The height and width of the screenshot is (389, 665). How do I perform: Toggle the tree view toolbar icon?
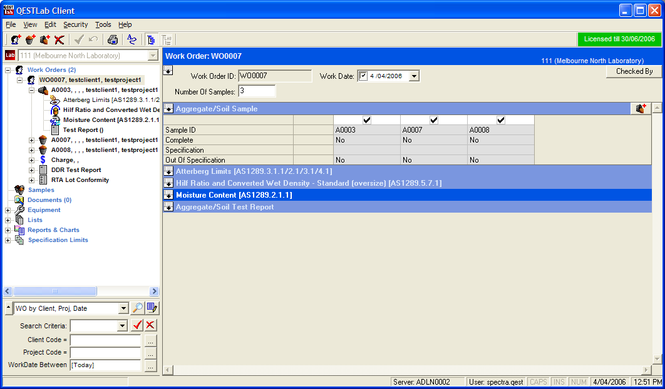click(151, 39)
